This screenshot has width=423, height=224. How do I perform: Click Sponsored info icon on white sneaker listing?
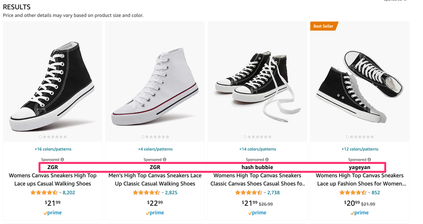(x=165, y=160)
